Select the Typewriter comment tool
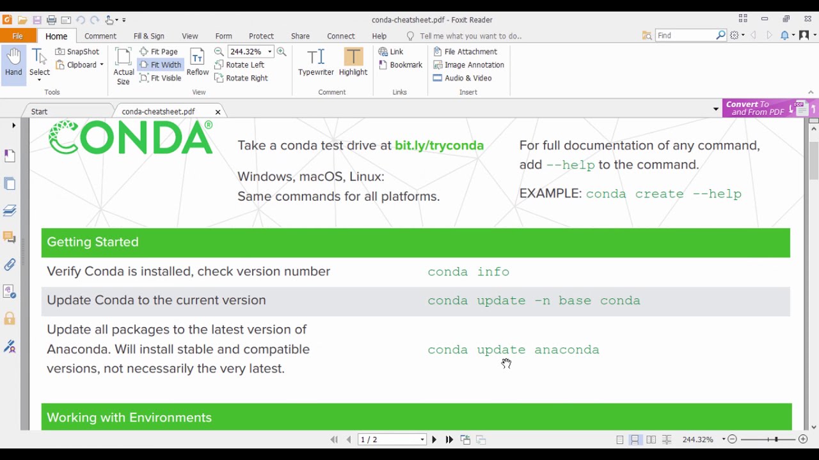The width and height of the screenshot is (819, 460). (316, 63)
